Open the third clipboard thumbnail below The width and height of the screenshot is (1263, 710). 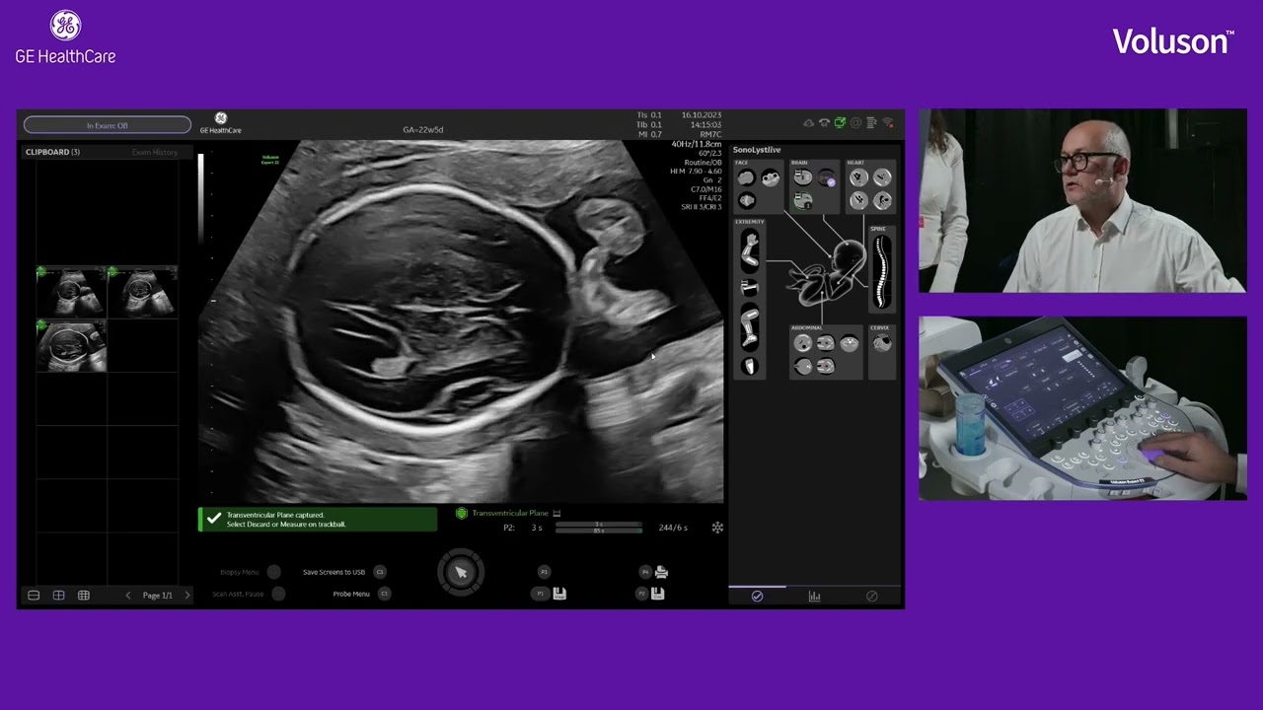click(71, 345)
